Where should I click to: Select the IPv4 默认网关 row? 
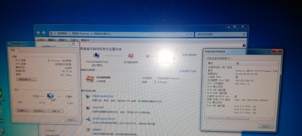point(243,87)
